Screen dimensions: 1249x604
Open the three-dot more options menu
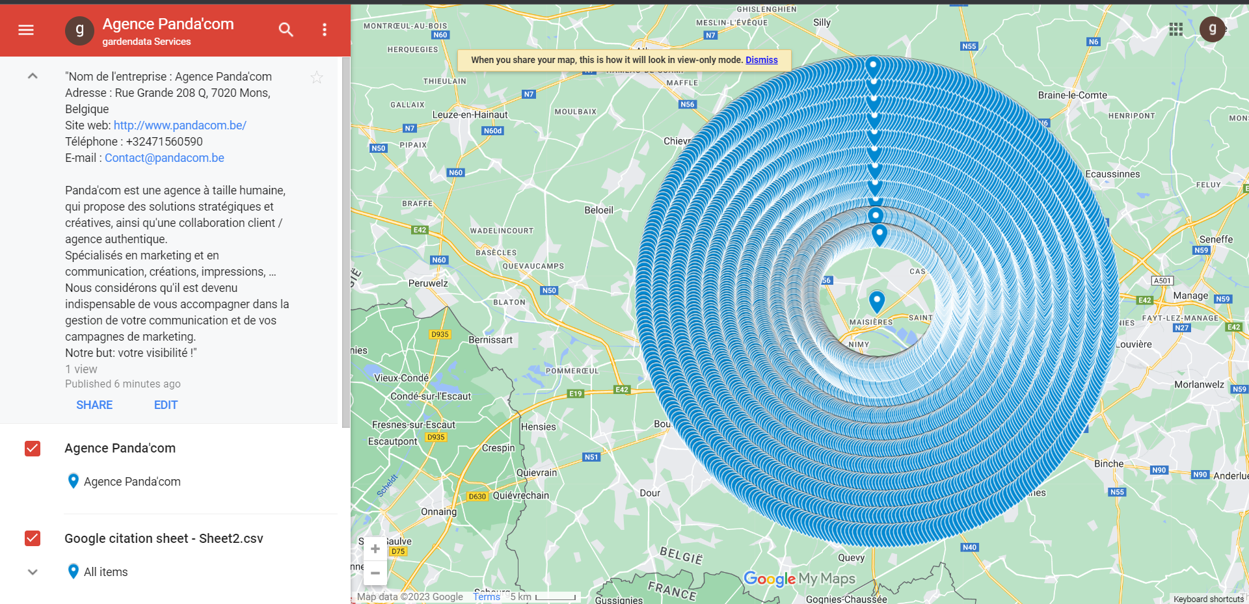coord(325,30)
